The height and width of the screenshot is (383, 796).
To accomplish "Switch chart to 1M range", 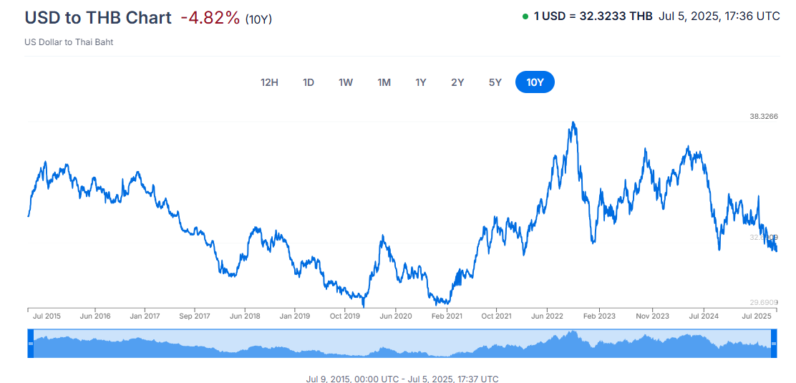I will pyautogui.click(x=384, y=82).
